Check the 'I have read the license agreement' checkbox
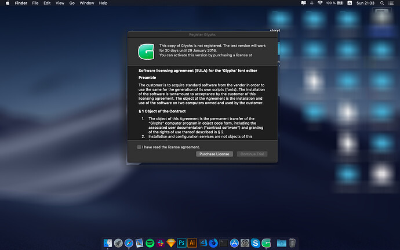Screen dimensions: 400x250 pyautogui.click(x=139, y=147)
